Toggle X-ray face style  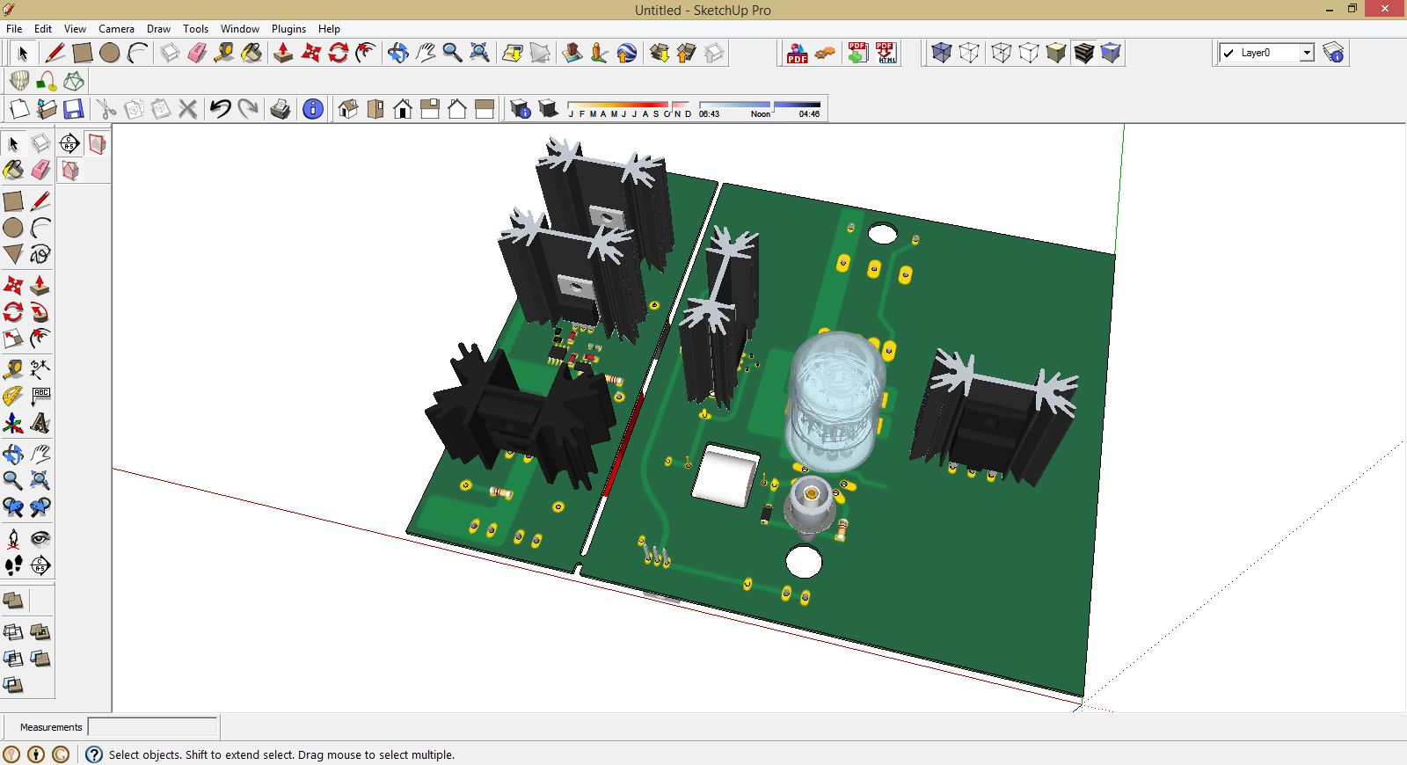point(942,53)
